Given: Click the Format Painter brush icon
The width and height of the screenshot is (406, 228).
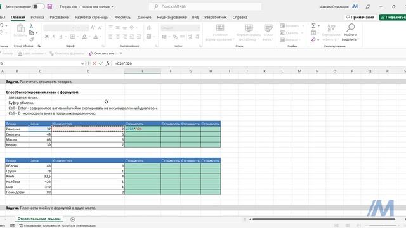Looking at the screenshot, I should coord(32,39).
